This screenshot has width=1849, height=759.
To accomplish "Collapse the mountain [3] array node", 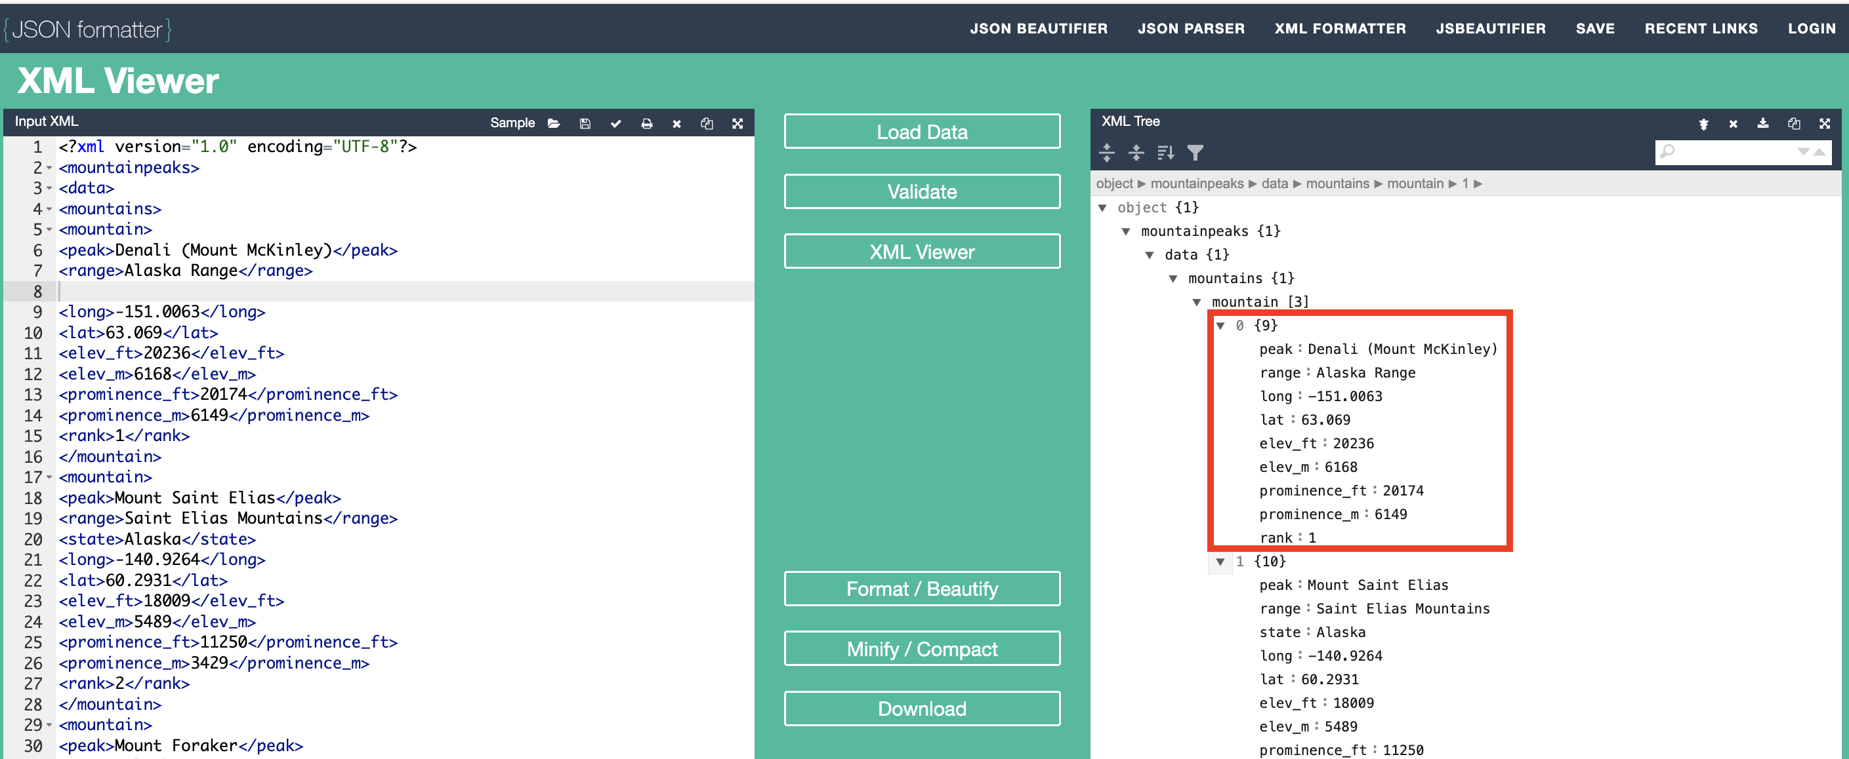I will 1197,302.
